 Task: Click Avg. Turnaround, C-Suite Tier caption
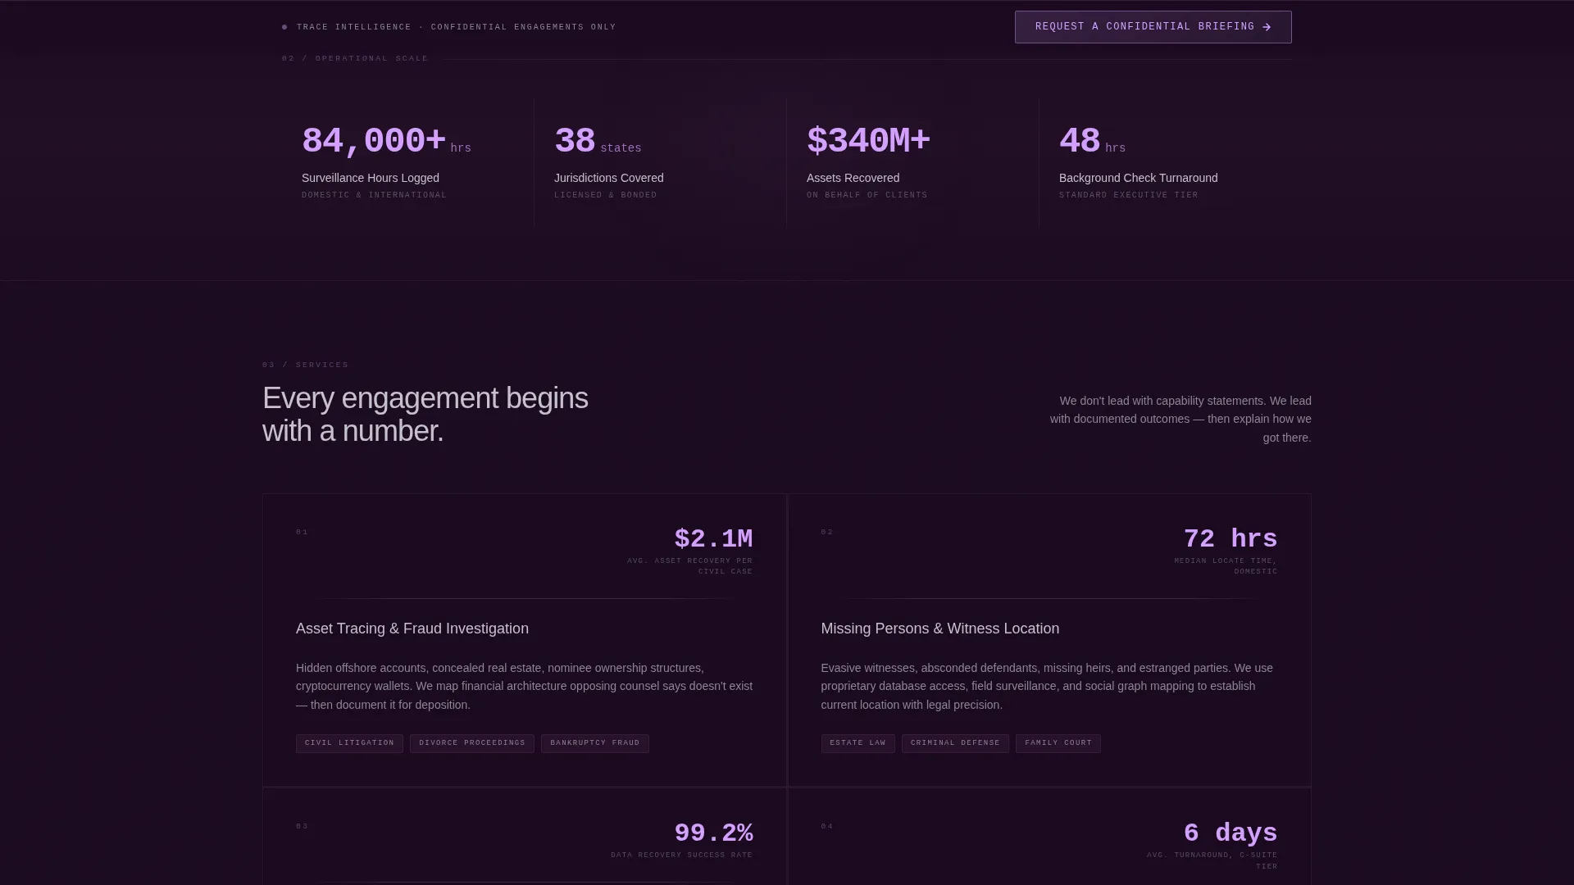click(x=1212, y=860)
